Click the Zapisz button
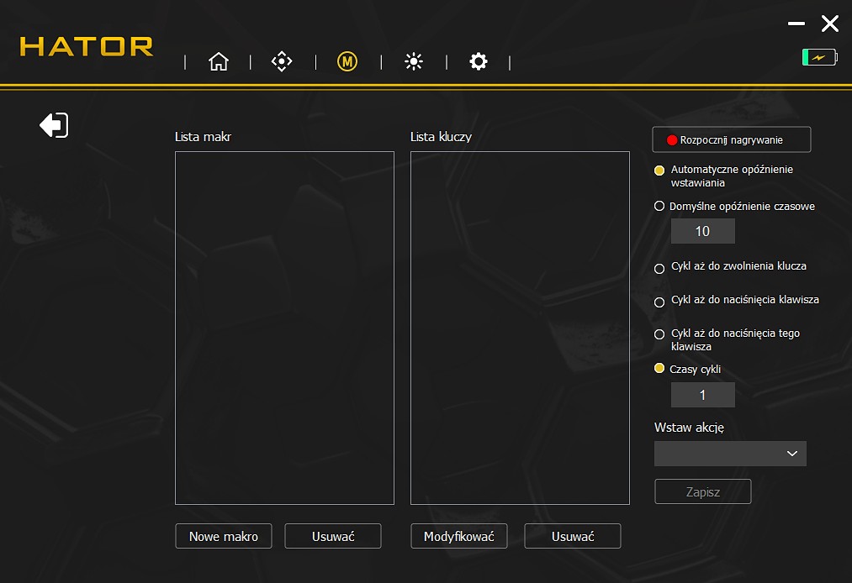The image size is (852, 583). pos(702,491)
